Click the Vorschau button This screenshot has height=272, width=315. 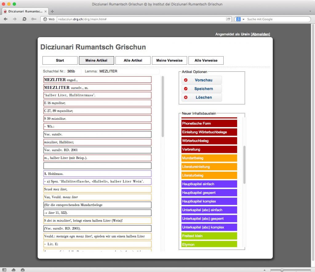pos(202,80)
